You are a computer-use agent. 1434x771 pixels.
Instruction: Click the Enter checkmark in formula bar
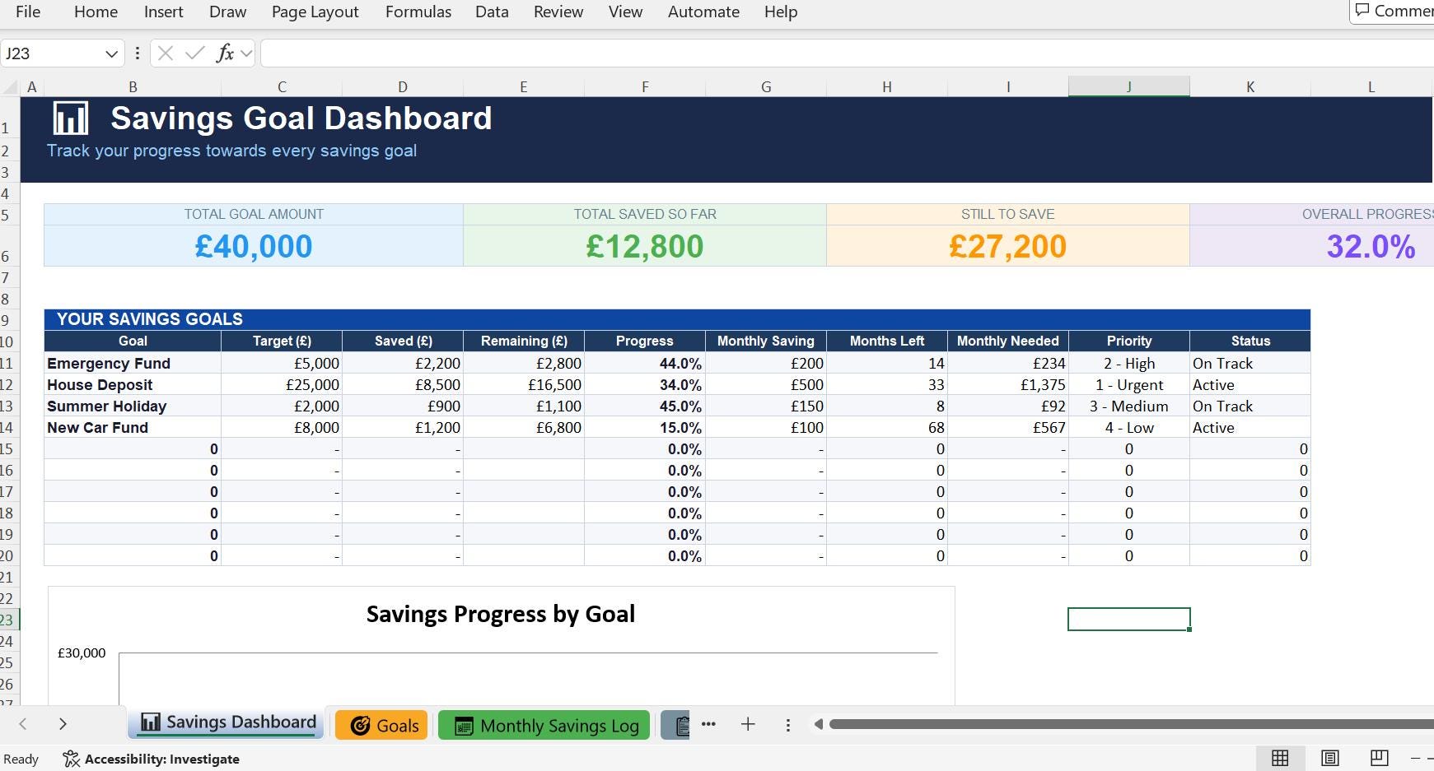point(195,53)
